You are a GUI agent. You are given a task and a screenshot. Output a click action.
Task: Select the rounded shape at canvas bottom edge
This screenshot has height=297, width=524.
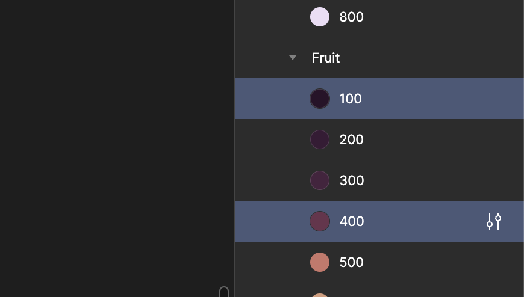click(224, 292)
